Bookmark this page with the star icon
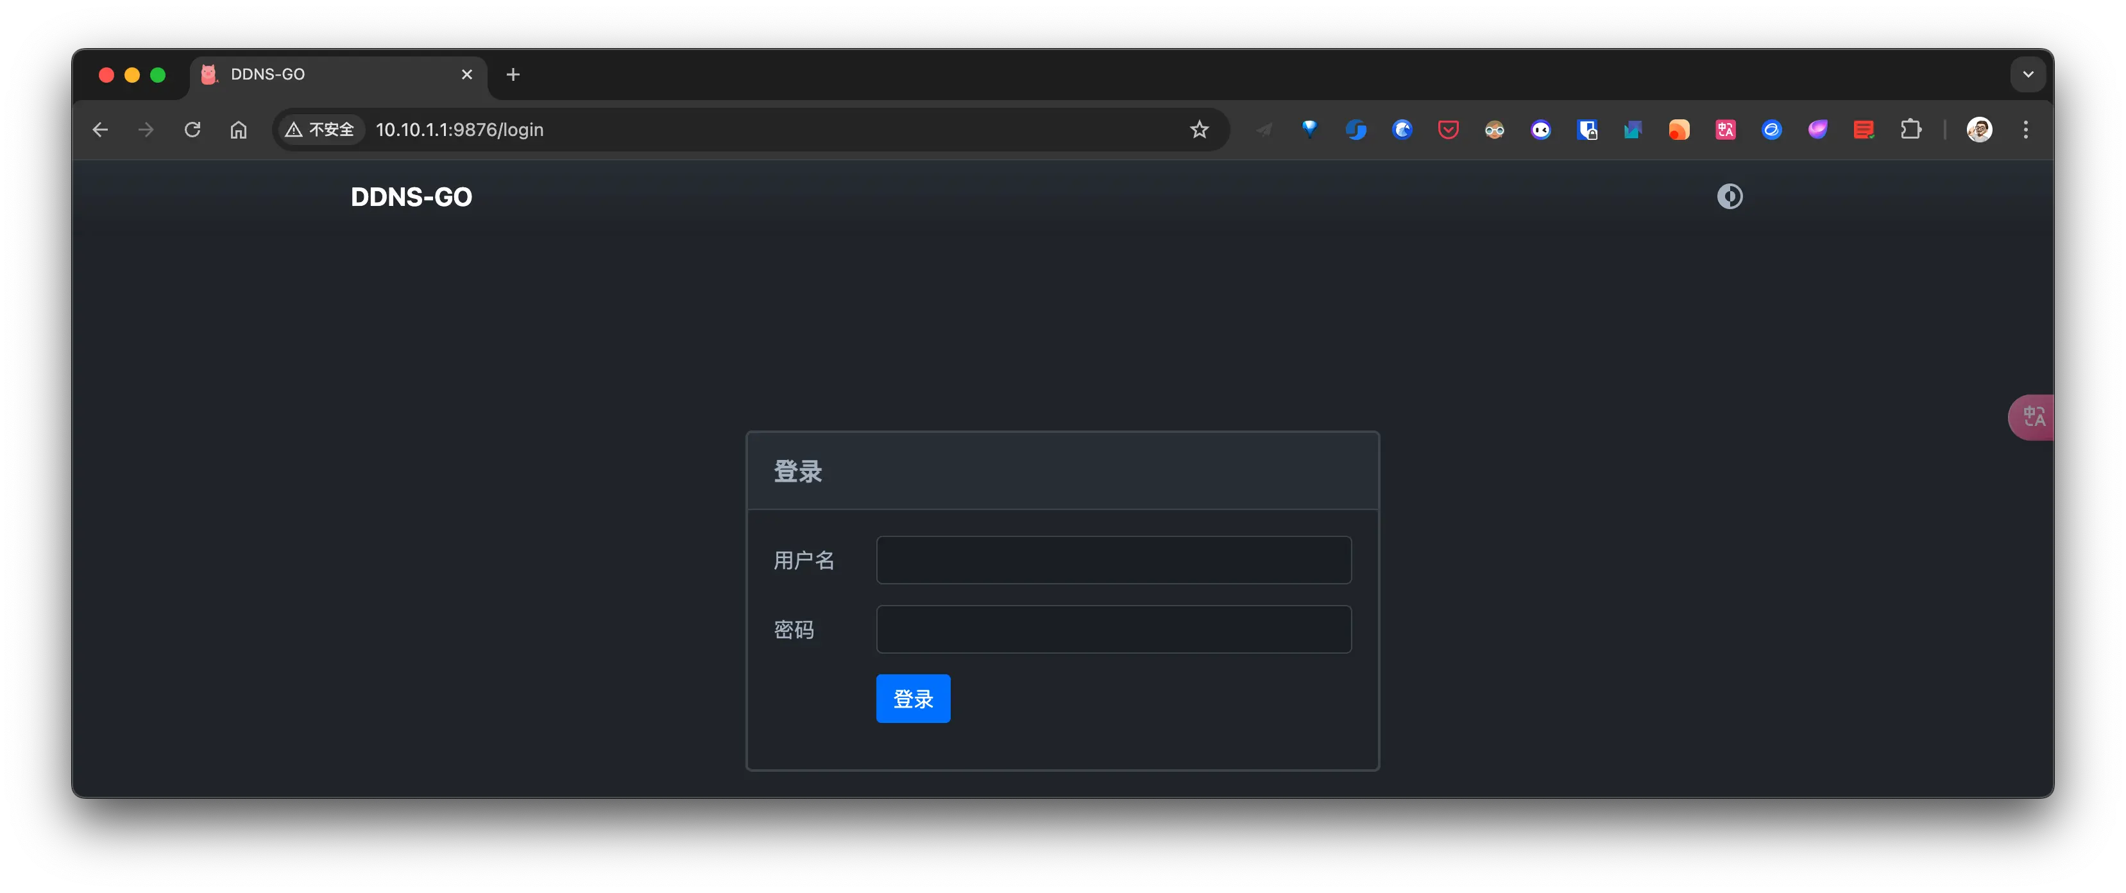 point(1198,130)
